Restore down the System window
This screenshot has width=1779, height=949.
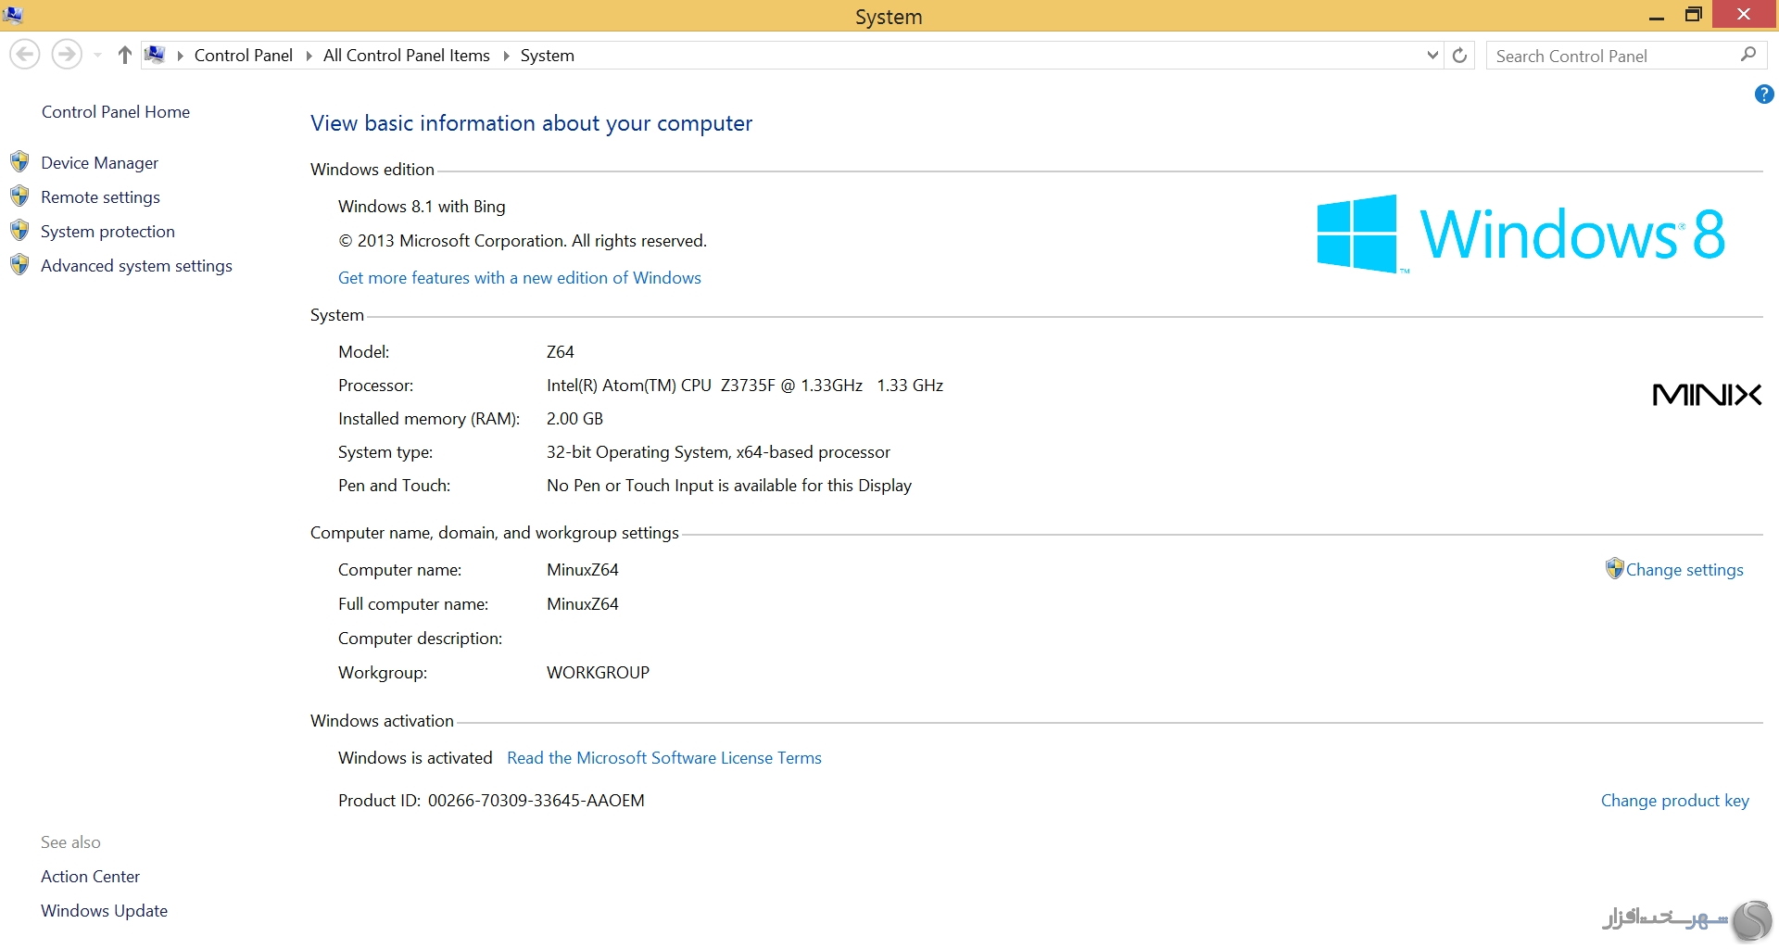coord(1693,15)
